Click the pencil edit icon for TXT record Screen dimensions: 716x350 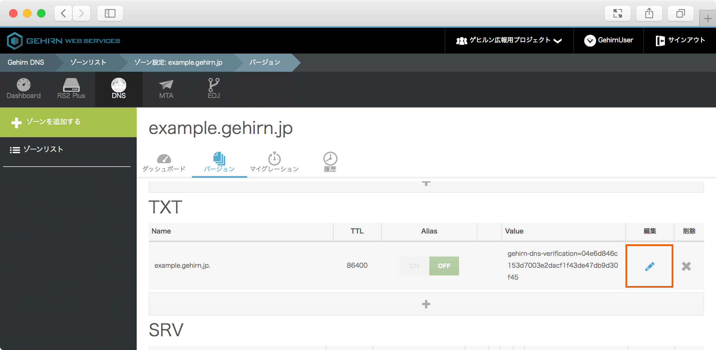[649, 266]
